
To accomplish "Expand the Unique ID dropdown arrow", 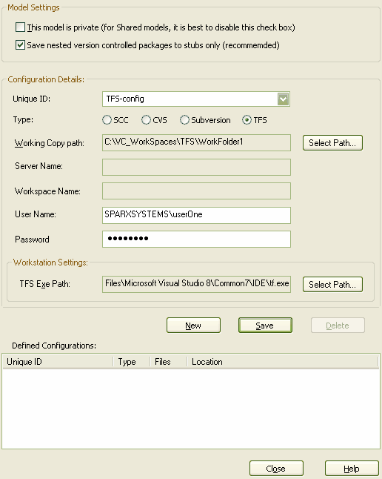I will tap(283, 99).
